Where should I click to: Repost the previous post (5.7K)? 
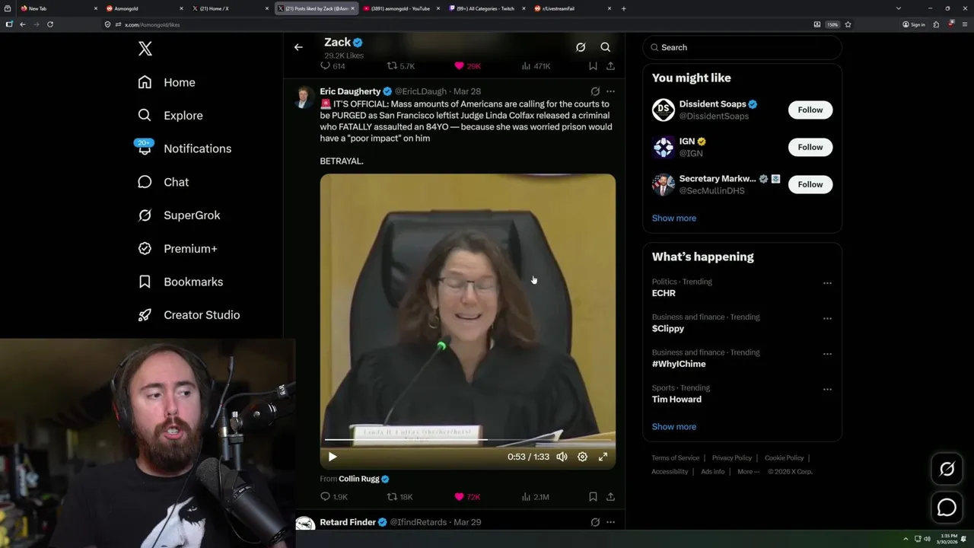point(401,66)
